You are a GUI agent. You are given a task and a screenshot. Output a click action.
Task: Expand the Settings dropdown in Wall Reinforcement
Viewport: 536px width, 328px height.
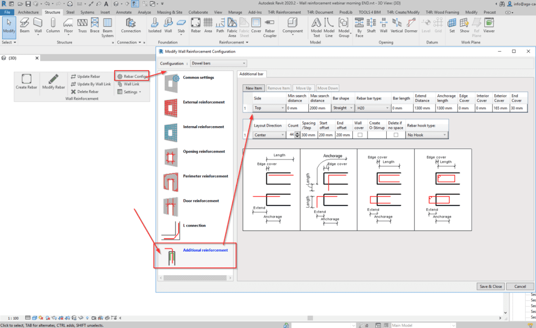click(129, 92)
